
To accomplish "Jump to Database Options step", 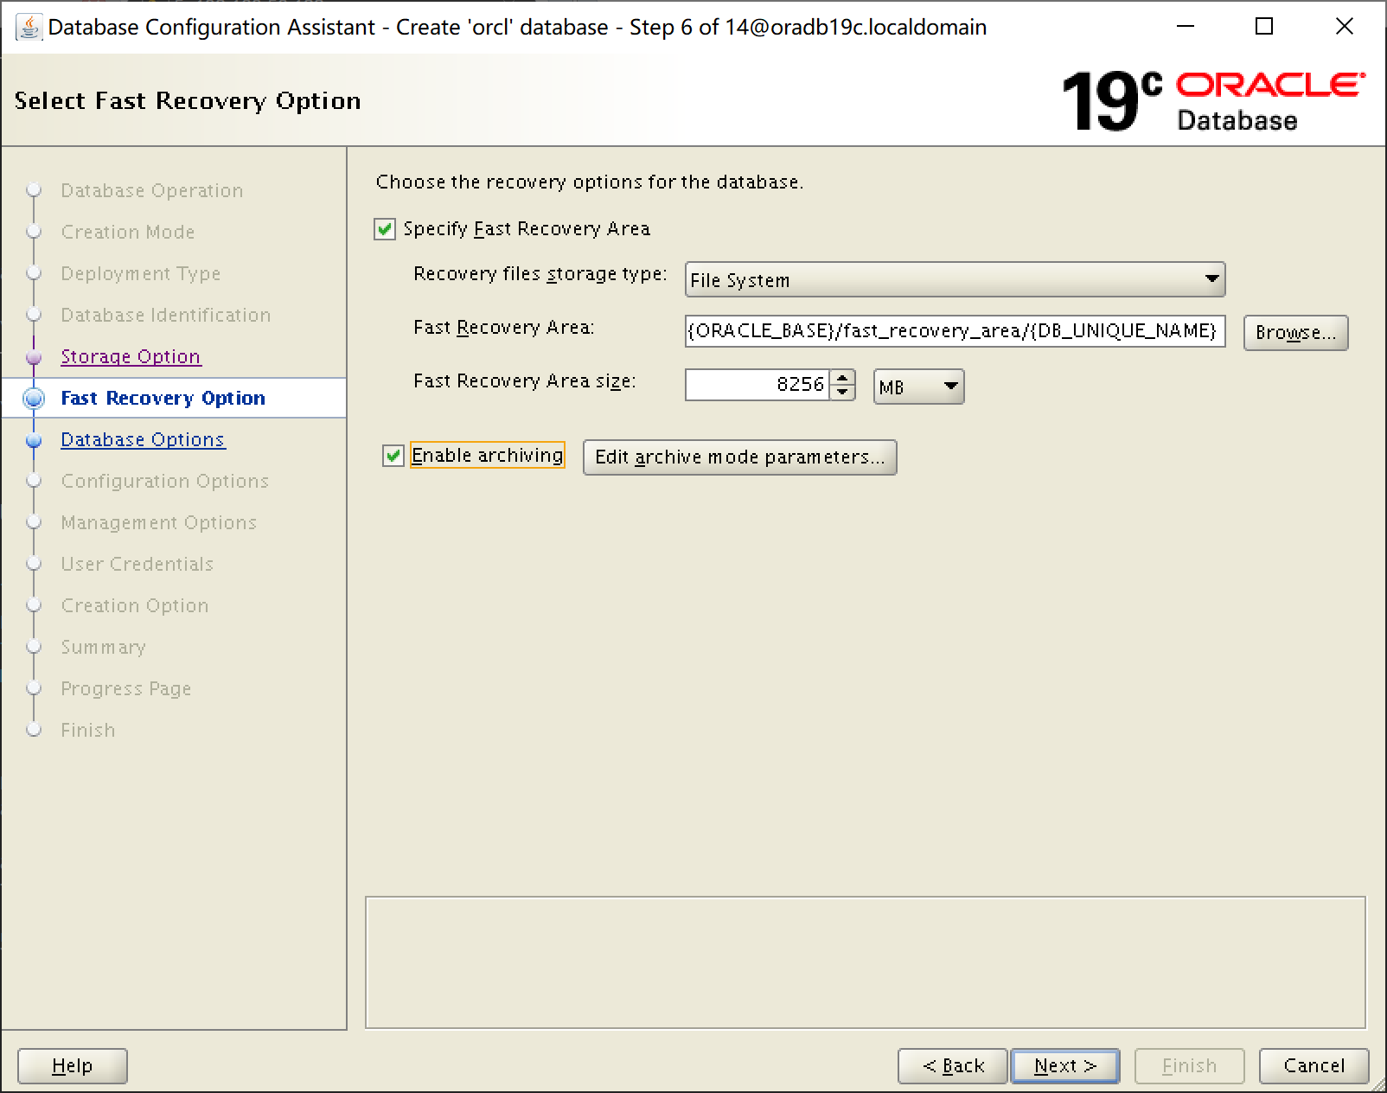I will (x=143, y=439).
